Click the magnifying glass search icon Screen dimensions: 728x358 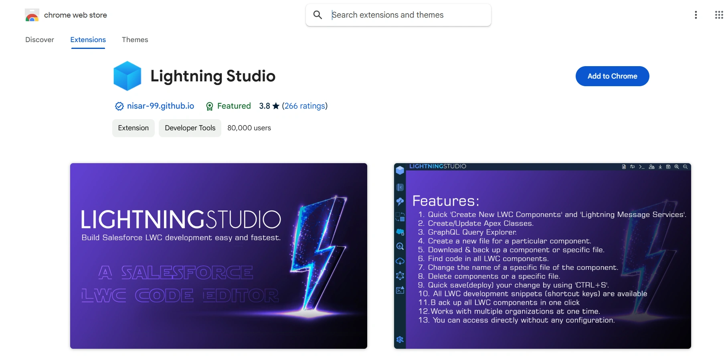(x=317, y=15)
